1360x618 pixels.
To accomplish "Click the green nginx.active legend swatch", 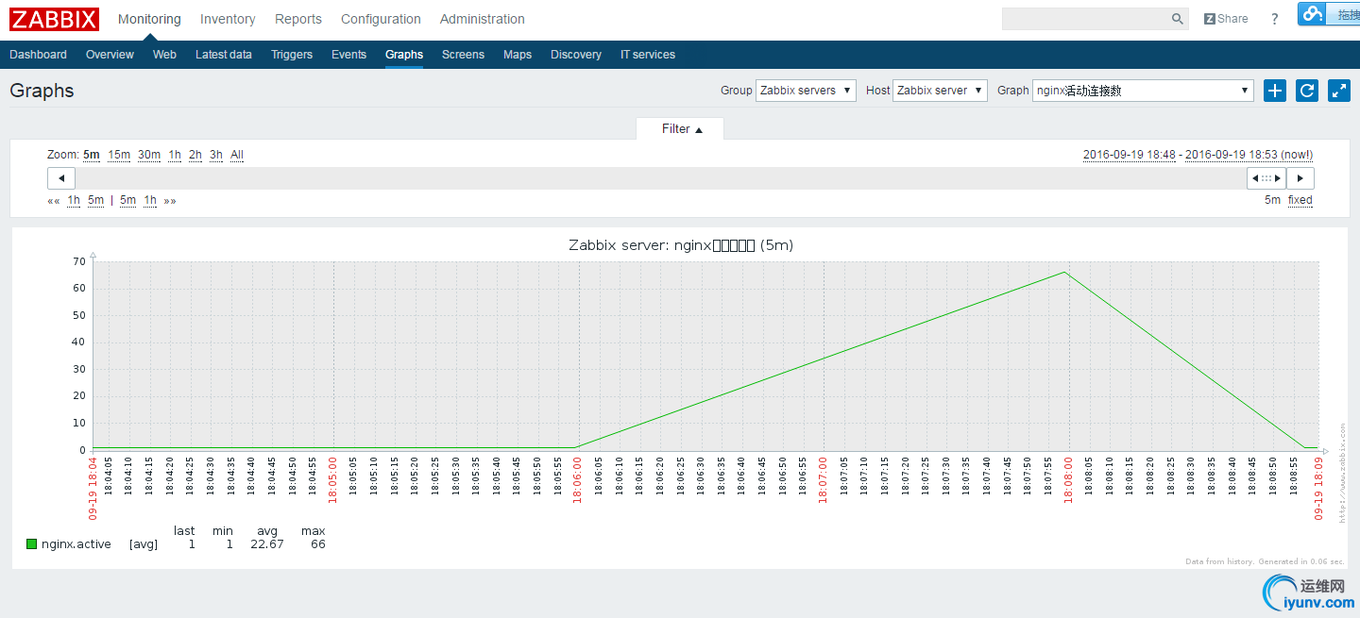I will (x=31, y=544).
